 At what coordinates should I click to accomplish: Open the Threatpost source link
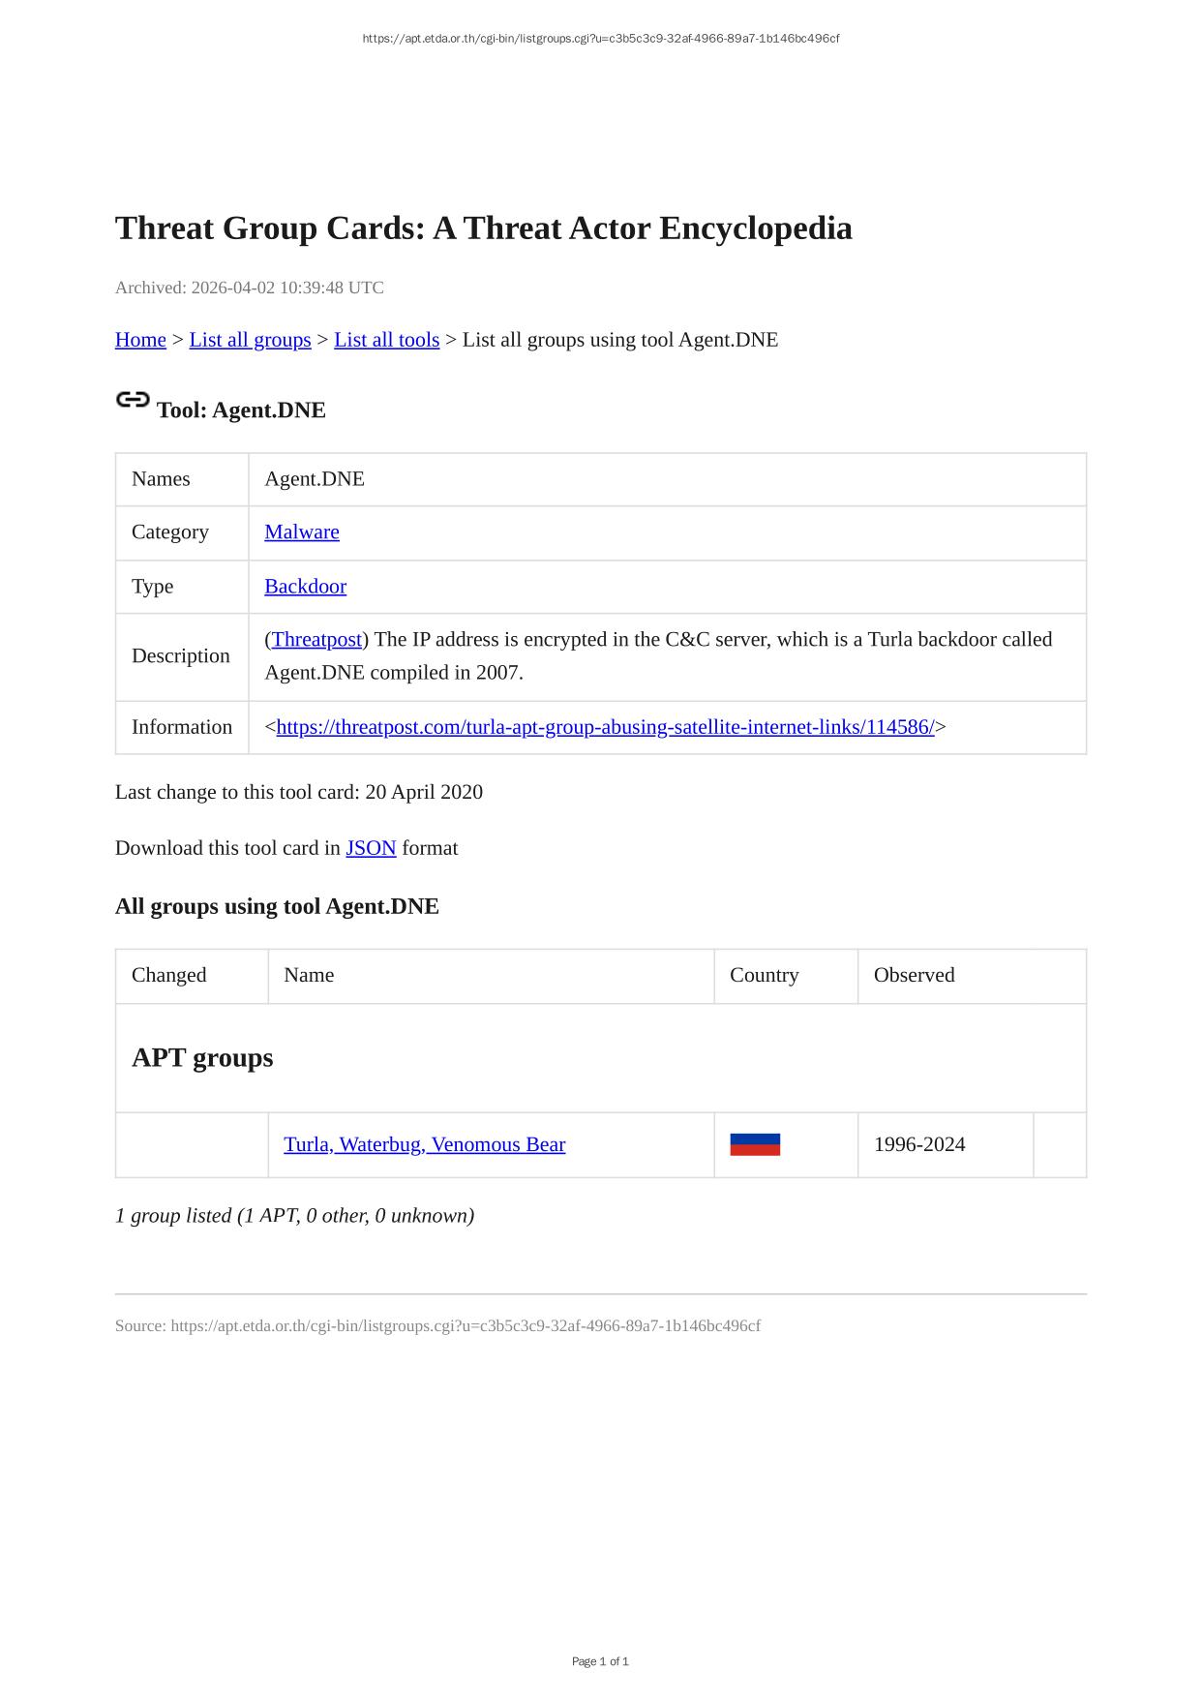(x=316, y=639)
